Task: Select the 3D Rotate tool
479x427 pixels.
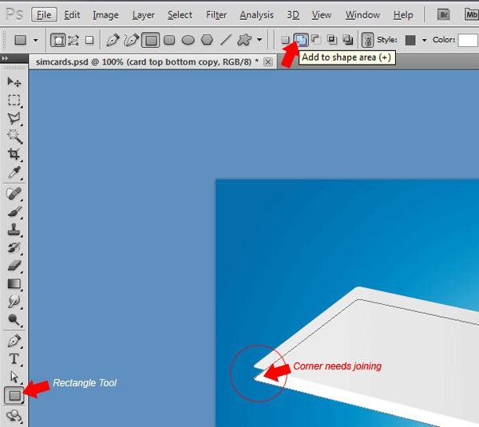Action: (x=14, y=415)
